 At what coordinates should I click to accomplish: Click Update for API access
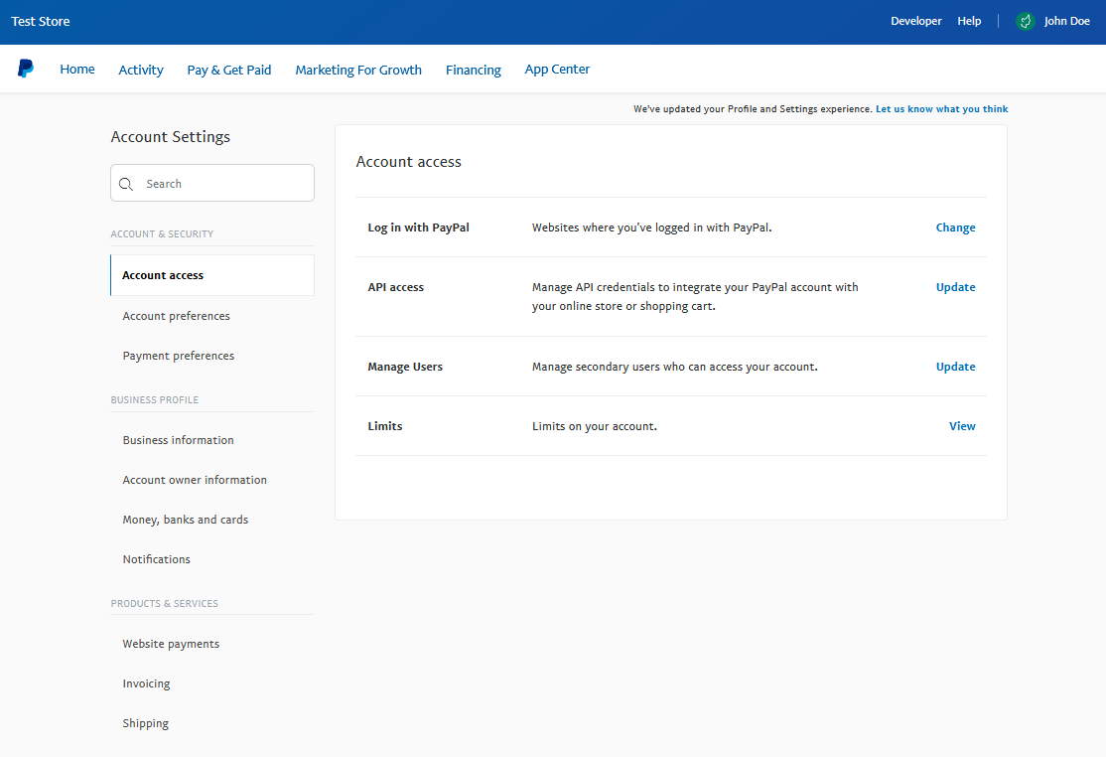point(955,287)
